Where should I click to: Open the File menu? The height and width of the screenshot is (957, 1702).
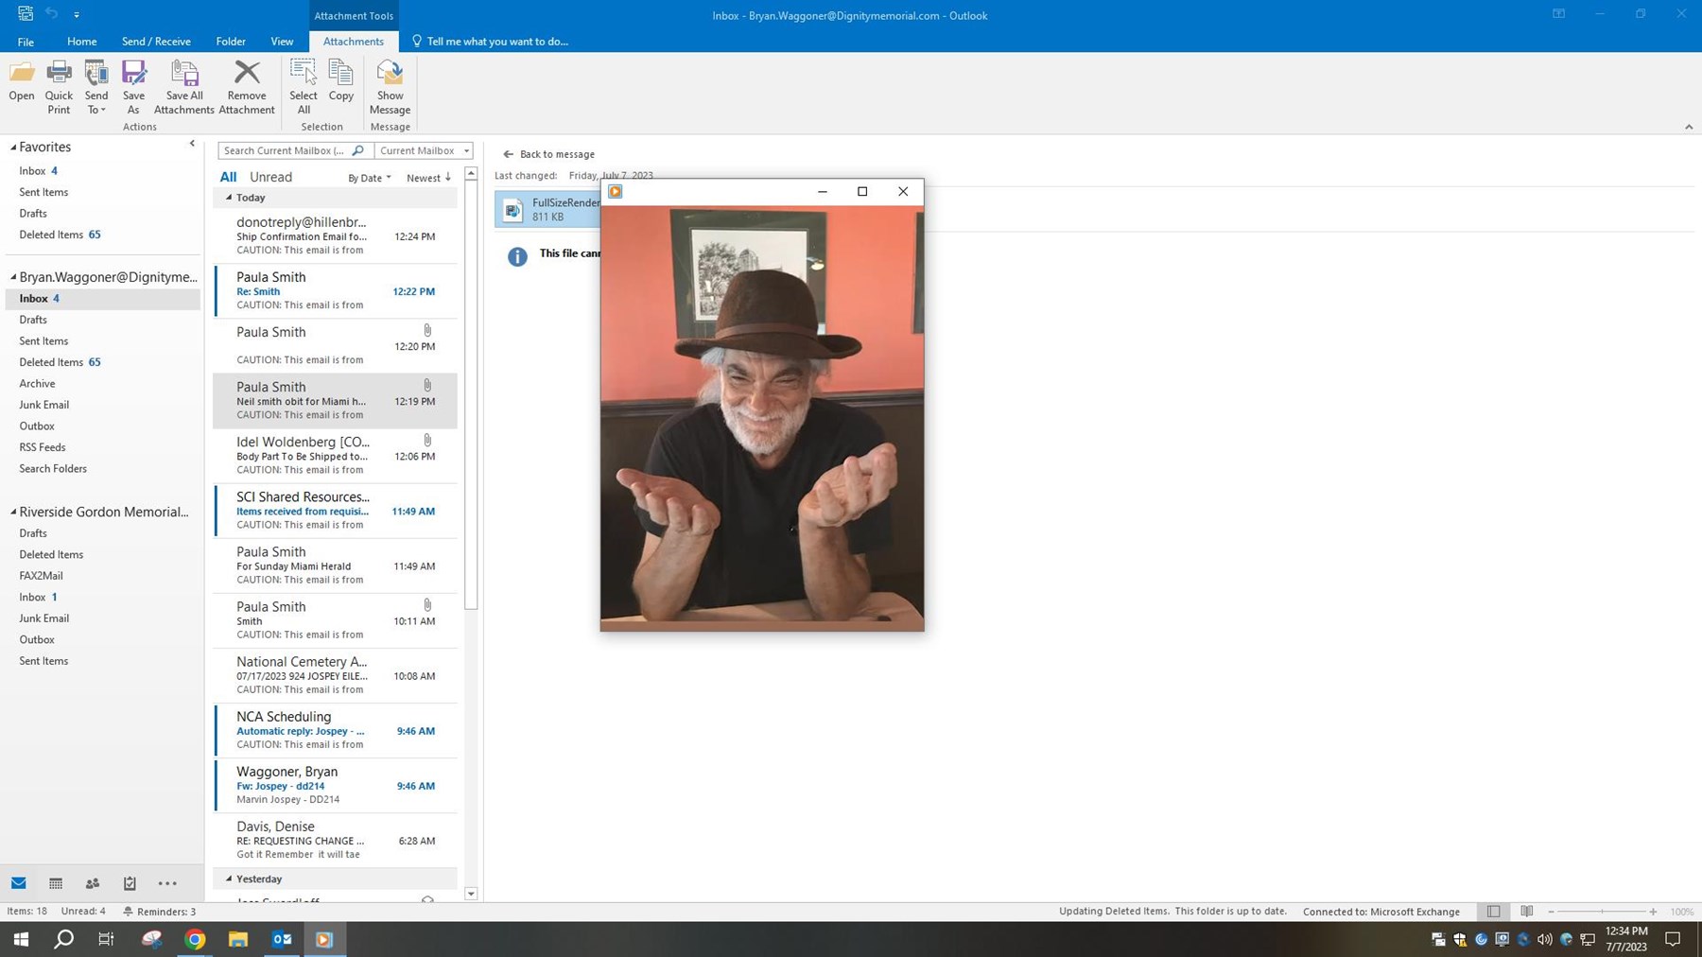pyautogui.click(x=26, y=42)
